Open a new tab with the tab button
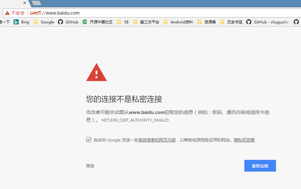 tap(36, 3)
